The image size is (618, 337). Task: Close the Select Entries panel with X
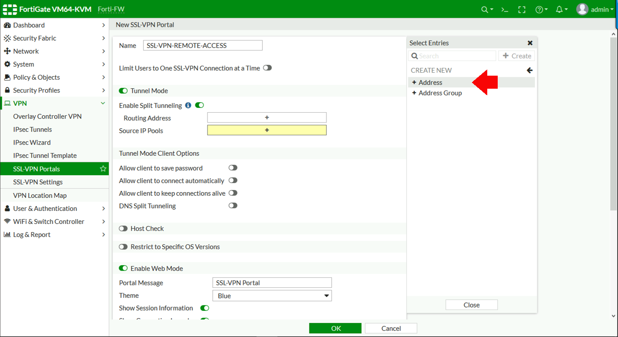point(530,43)
